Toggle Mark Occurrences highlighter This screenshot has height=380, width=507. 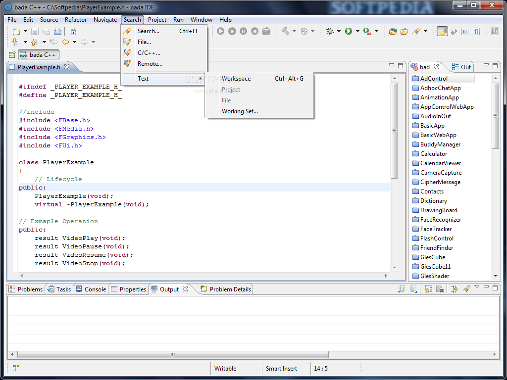[442, 31]
